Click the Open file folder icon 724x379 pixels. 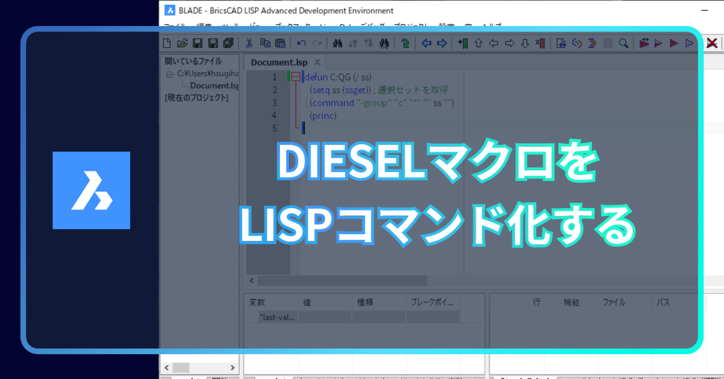click(182, 43)
